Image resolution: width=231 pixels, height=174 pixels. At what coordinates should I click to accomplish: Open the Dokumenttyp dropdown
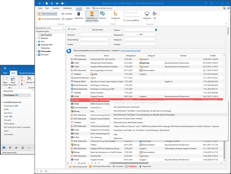tap(109, 39)
